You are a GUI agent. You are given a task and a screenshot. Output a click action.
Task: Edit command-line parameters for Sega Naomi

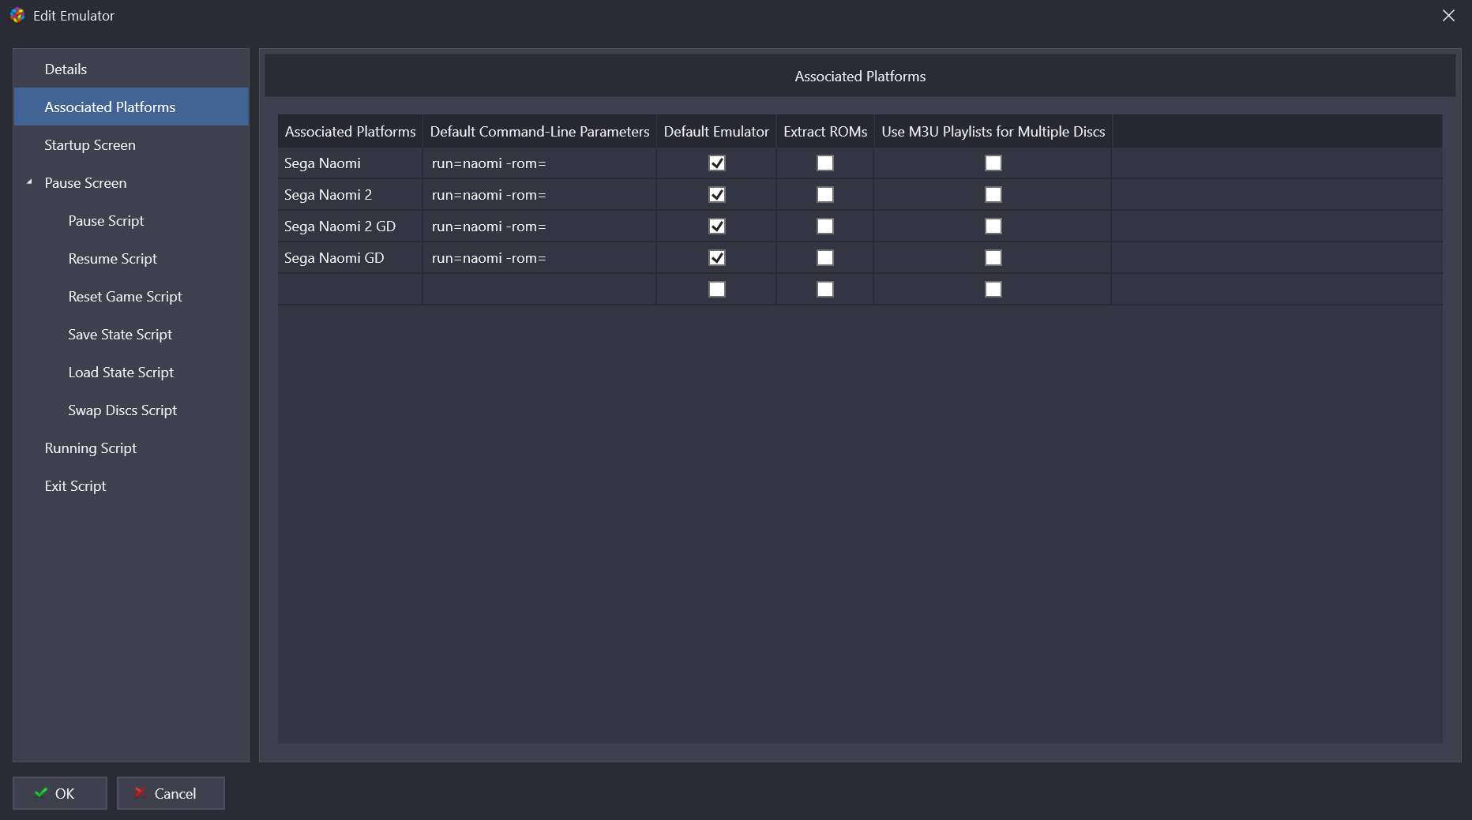click(539, 163)
